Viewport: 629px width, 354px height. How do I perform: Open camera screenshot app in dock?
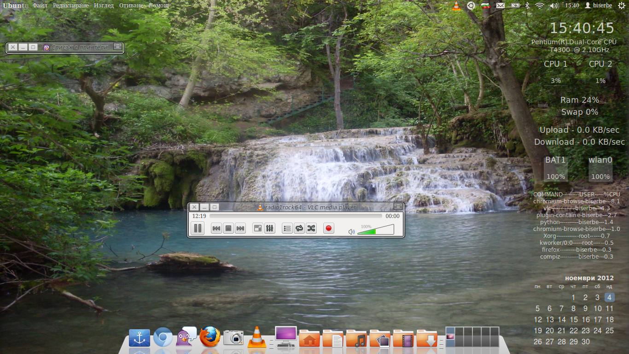[x=233, y=337]
